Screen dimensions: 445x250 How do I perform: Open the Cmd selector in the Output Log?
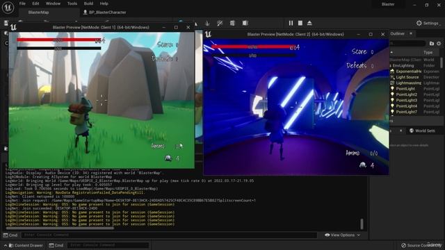10,235
